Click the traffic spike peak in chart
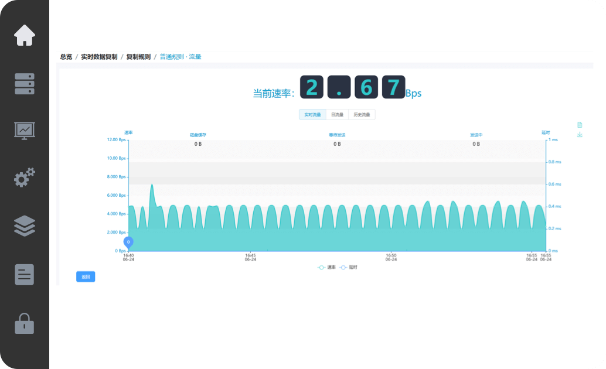The width and height of the screenshot is (606, 369). (152, 185)
